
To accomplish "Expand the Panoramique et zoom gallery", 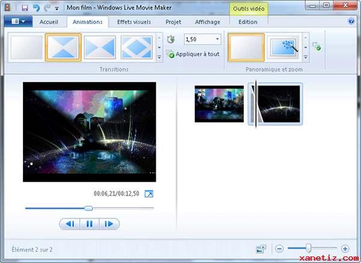I will tap(306, 57).
